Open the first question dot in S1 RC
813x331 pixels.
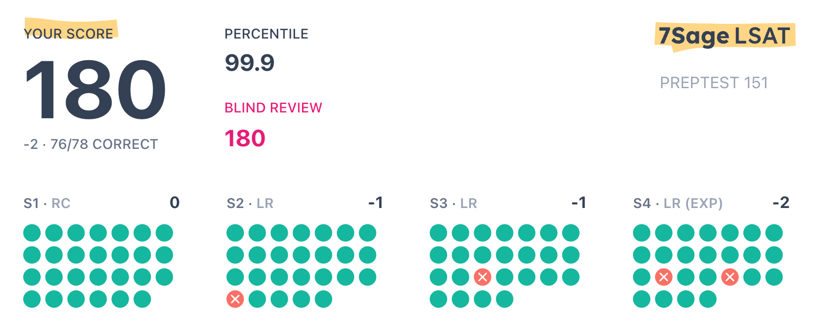point(32,233)
